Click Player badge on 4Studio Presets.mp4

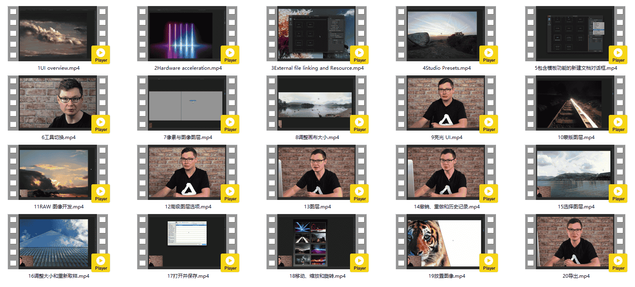489,55
